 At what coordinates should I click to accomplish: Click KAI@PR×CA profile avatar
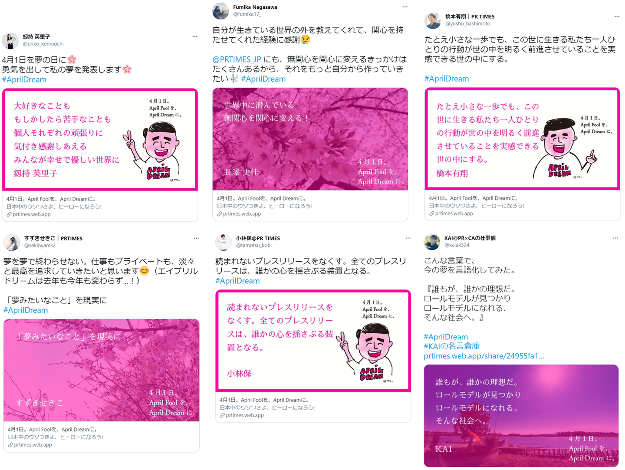pos(432,242)
